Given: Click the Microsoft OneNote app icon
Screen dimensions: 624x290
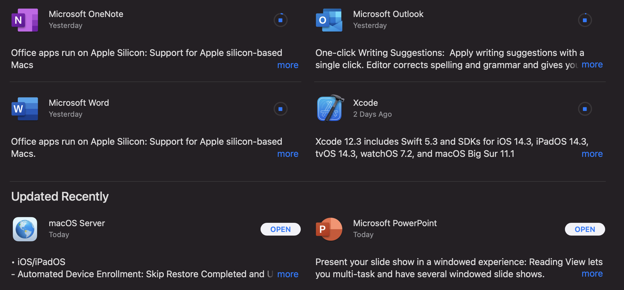Looking at the screenshot, I should [x=25, y=20].
